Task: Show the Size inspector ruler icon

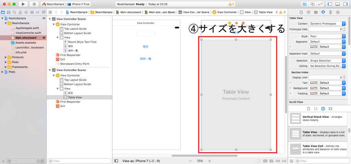Action: click(330, 12)
